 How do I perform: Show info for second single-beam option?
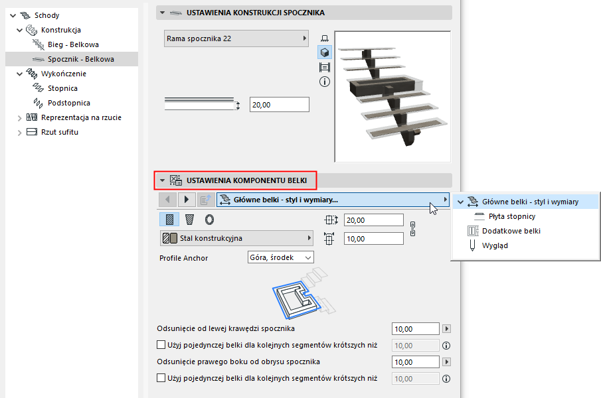(x=446, y=379)
